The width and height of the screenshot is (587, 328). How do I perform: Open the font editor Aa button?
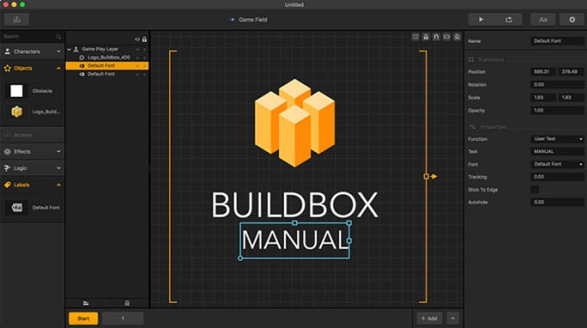(543, 20)
